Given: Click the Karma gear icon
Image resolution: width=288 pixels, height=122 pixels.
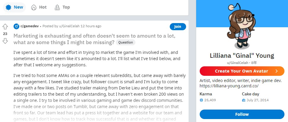Looking at the screenshot, I should pyautogui.click(x=201, y=100).
